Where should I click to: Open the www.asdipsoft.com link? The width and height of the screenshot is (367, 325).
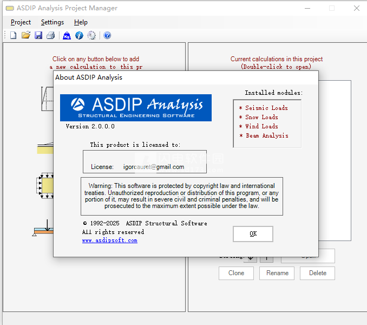110,240
